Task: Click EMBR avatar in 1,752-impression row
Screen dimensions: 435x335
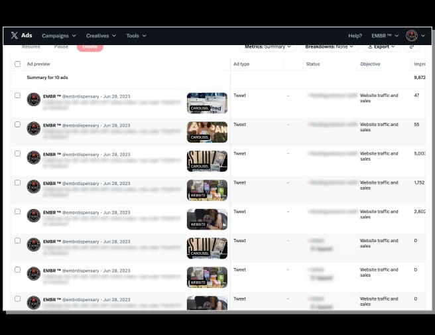Action: pos(34,186)
